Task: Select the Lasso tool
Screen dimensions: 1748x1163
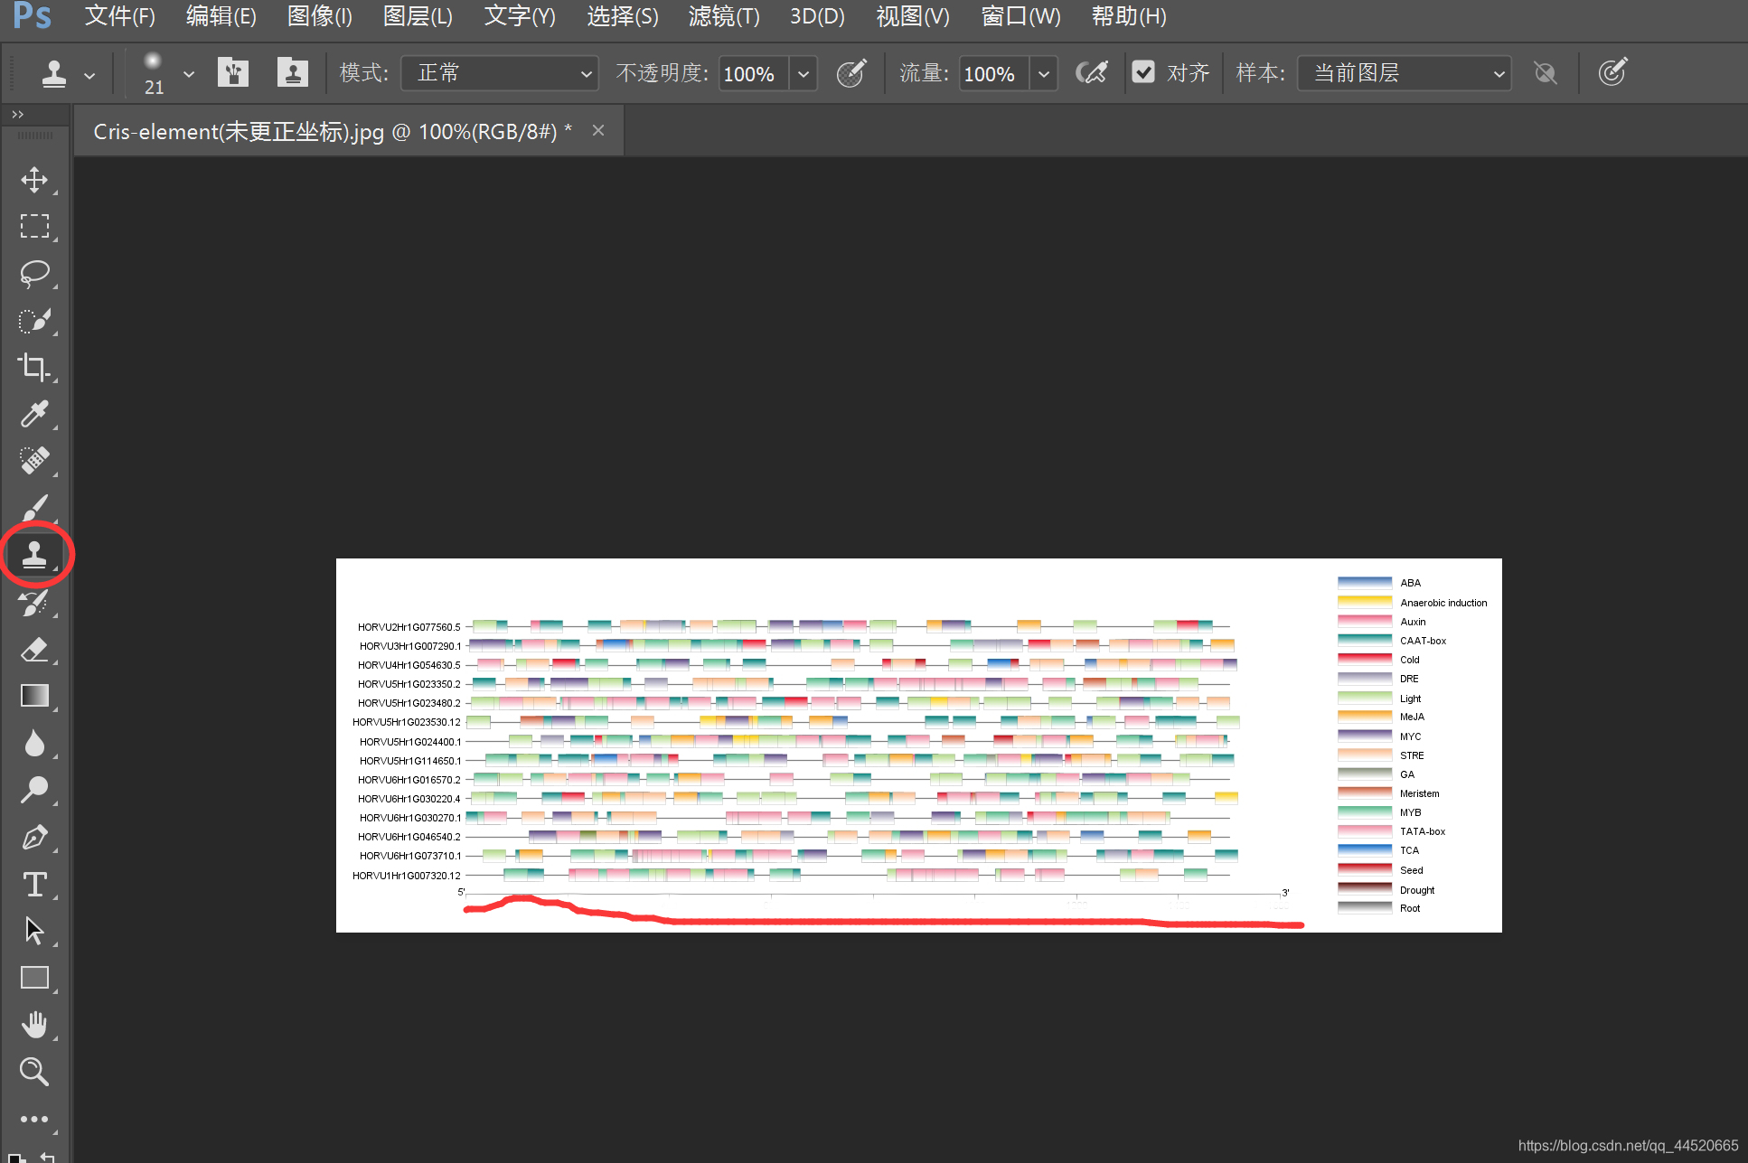Action: 34,273
